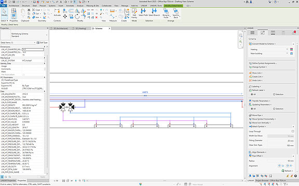
Task: Collapse the Pipe Offset section
Action: pos(293,156)
